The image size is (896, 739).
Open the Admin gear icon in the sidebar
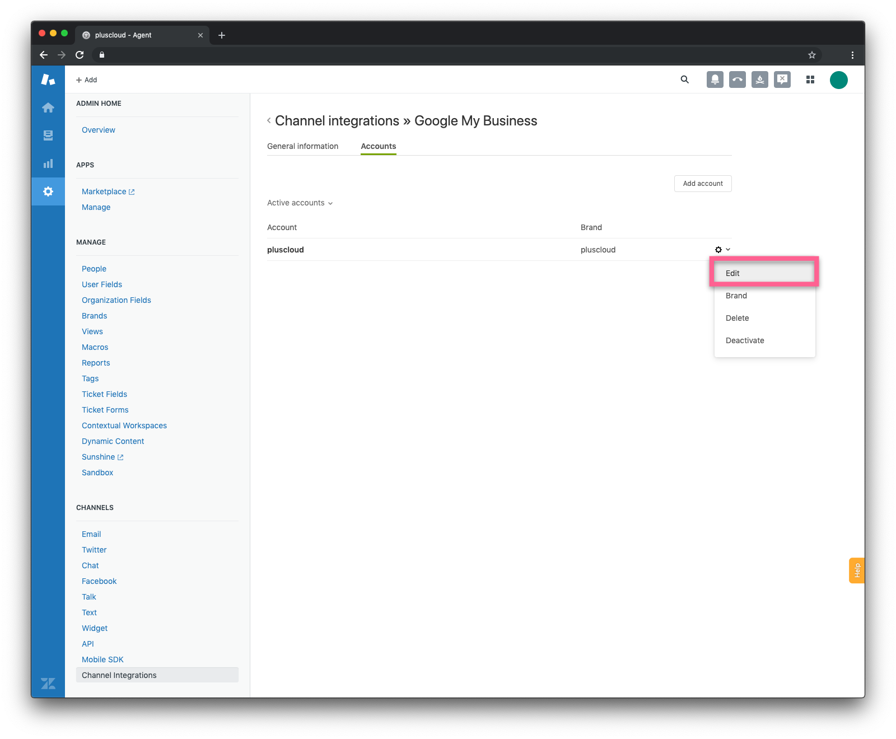48,191
